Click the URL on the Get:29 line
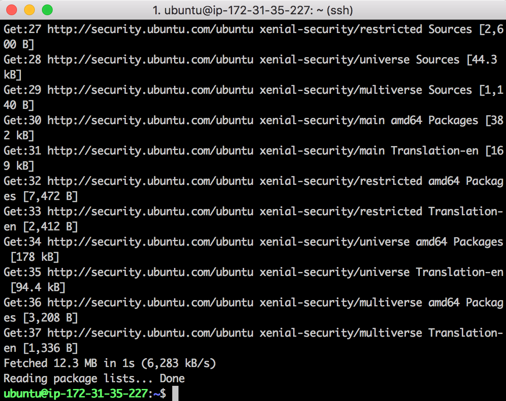The image size is (506, 401). click(x=150, y=90)
